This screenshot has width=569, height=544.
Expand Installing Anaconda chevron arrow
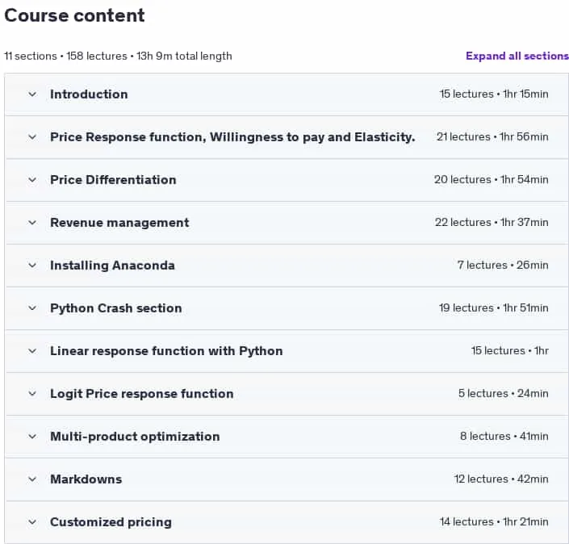tap(32, 266)
